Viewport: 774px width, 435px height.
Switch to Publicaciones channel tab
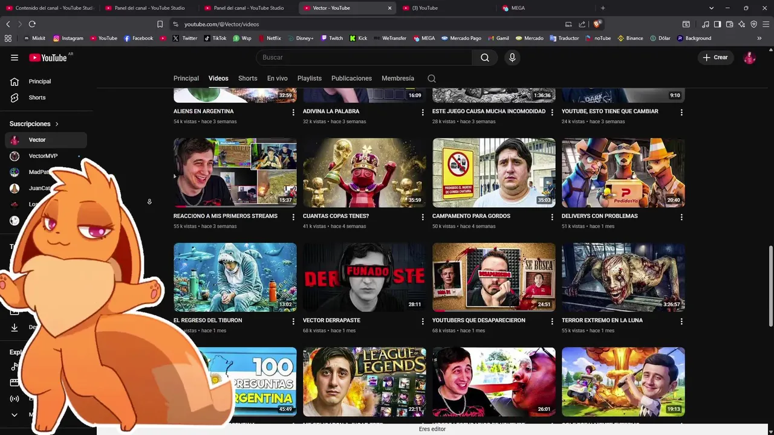click(351, 79)
